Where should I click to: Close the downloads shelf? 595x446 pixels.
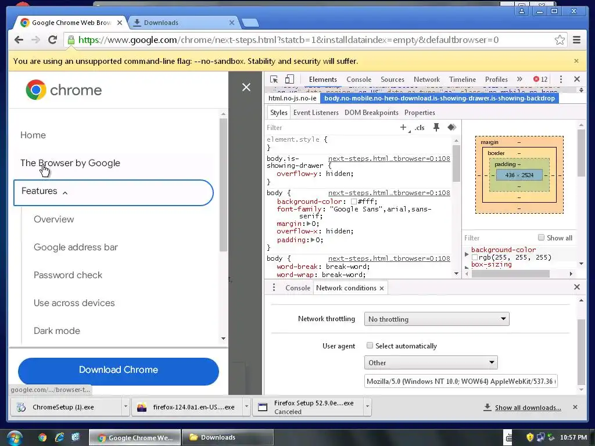[575, 407]
